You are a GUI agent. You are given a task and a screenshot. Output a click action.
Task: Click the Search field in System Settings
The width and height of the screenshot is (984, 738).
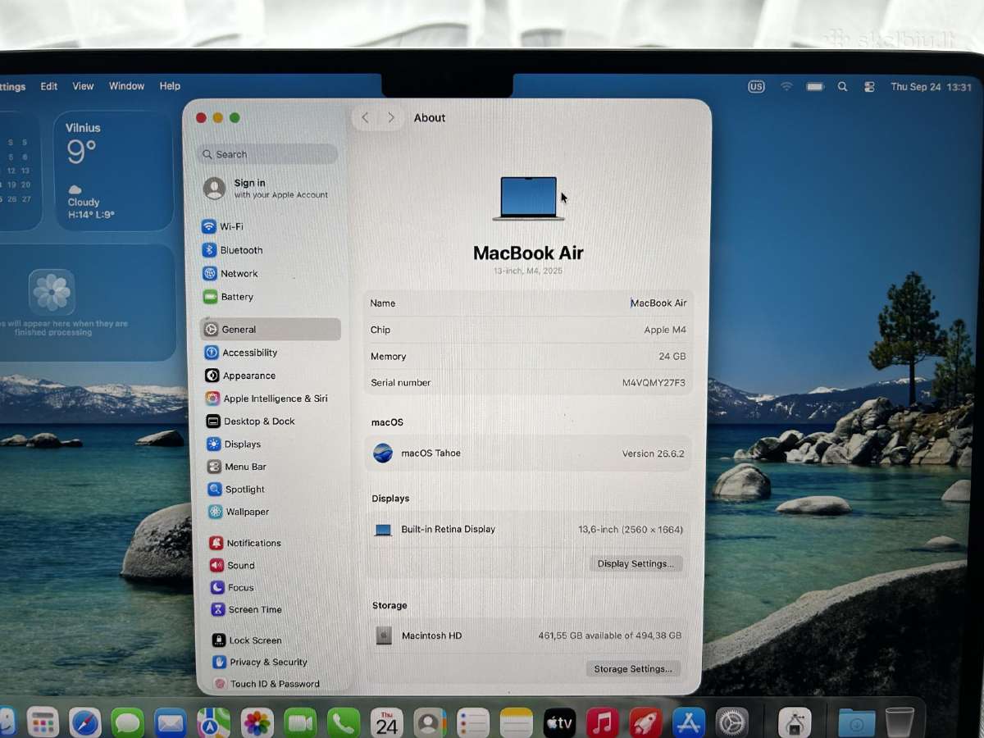point(267,154)
